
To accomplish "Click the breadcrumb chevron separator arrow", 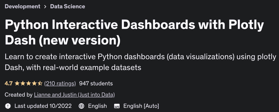I will pyautogui.click(x=45, y=6).
